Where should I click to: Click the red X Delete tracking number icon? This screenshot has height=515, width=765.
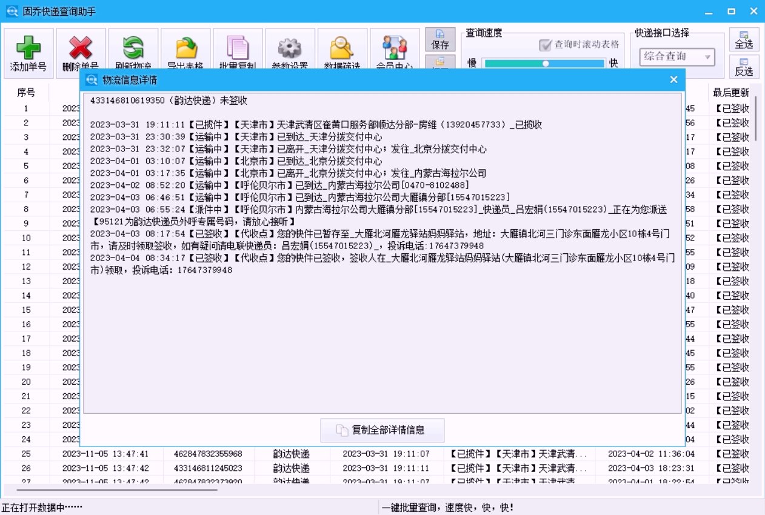point(81,48)
